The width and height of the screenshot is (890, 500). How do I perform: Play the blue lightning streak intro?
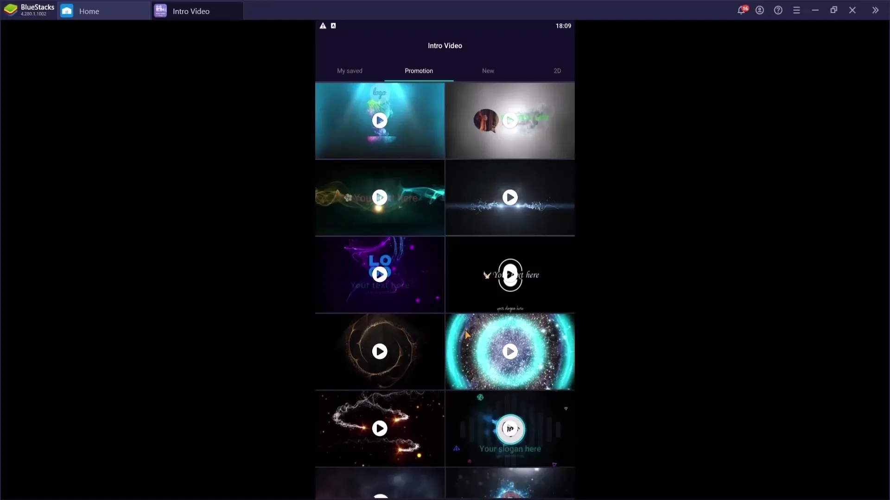(x=510, y=197)
